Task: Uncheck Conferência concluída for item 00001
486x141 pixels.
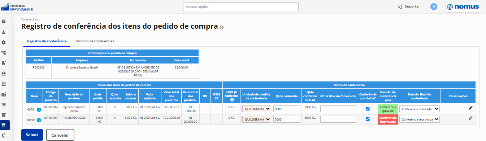Action: 368,109
